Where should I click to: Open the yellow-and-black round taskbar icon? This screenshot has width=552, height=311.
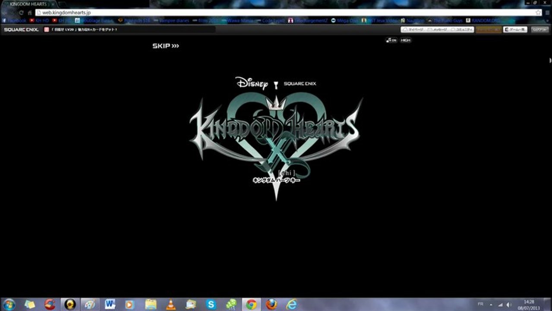click(x=70, y=304)
